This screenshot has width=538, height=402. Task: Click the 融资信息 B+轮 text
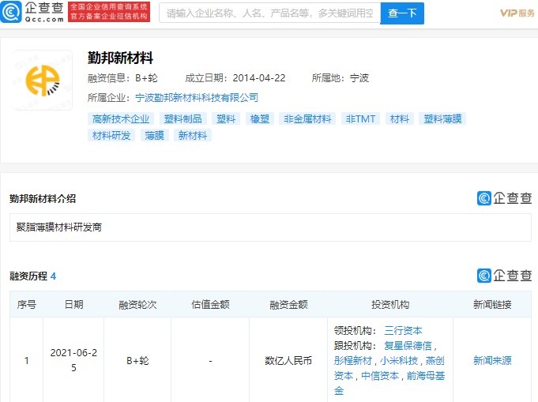122,78
